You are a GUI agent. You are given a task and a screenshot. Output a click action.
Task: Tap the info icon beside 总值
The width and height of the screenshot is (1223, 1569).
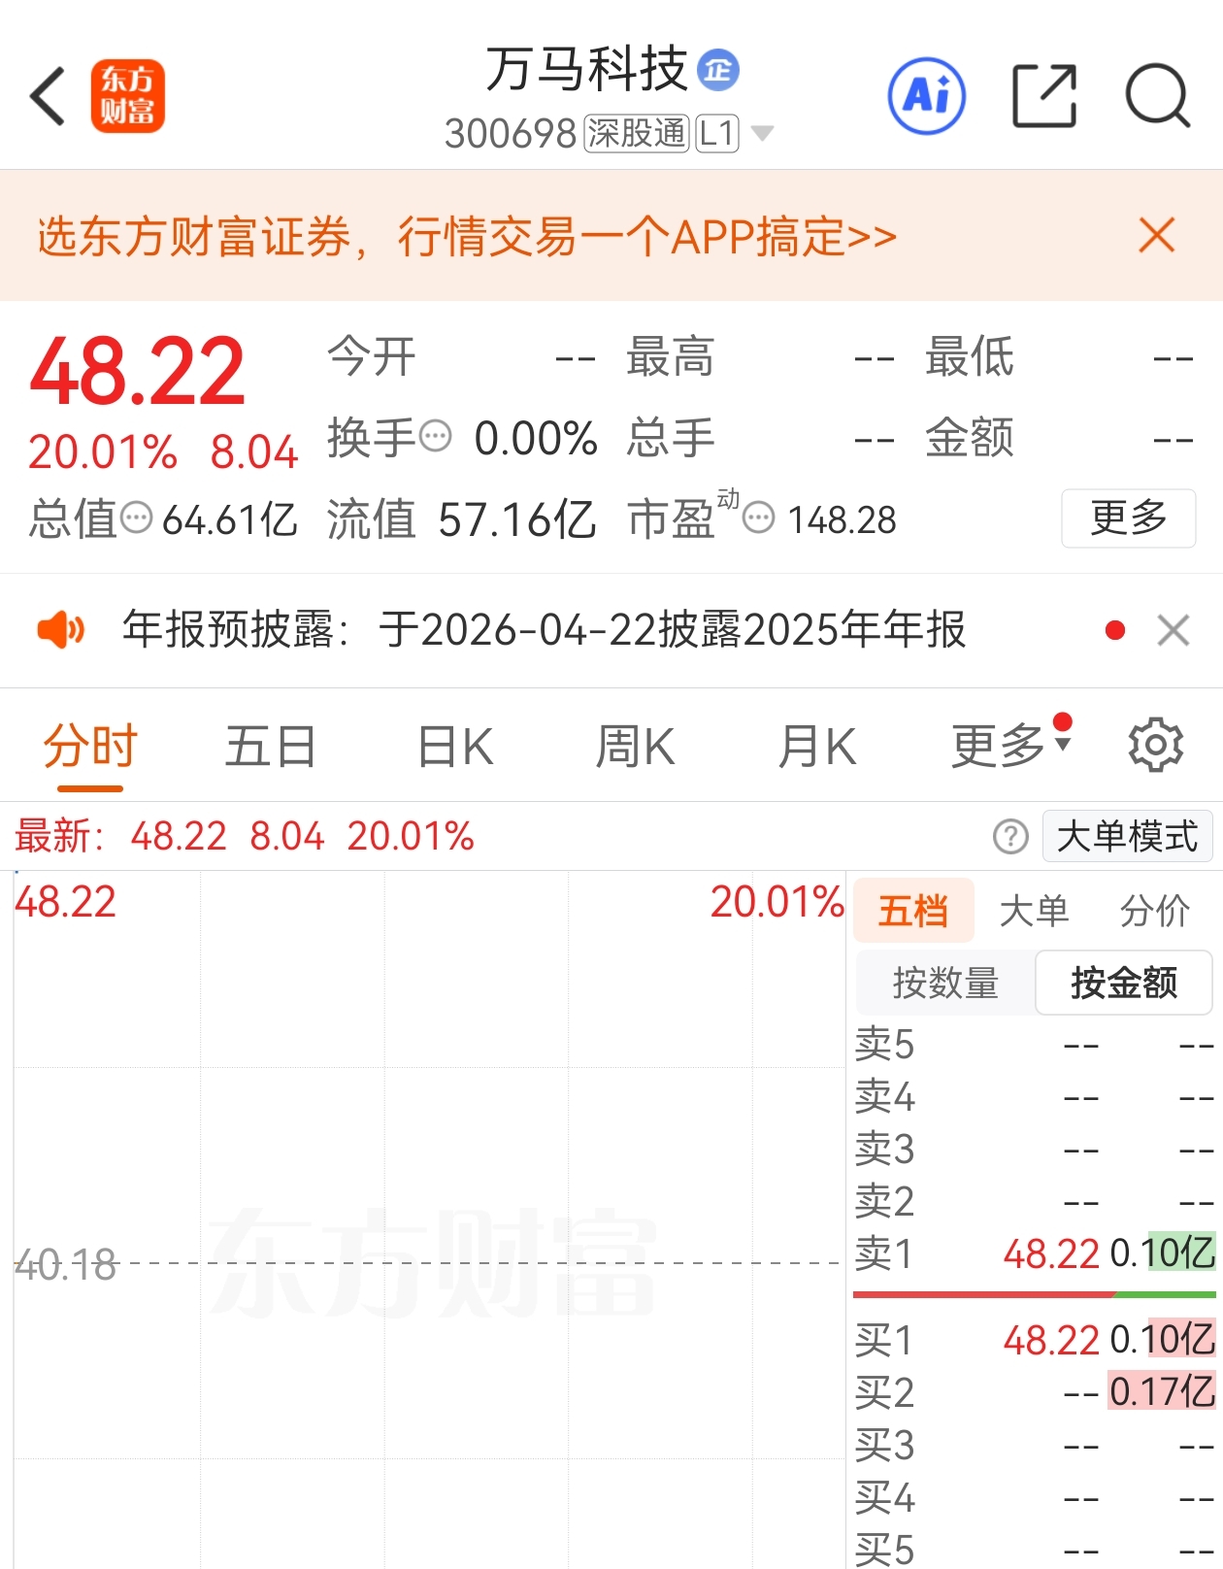(136, 517)
